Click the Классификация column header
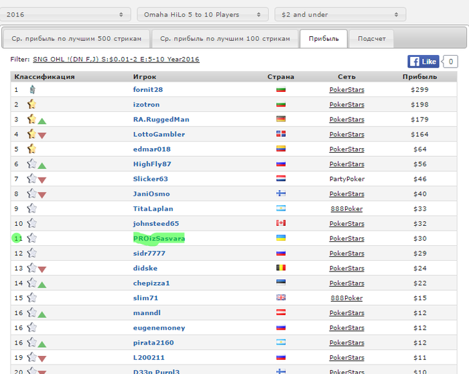This screenshot has width=469, height=374. (x=45, y=76)
